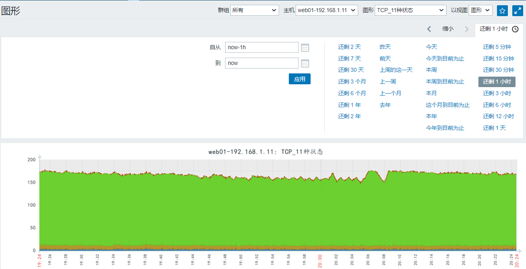Go to previous time period arrow
This screenshot has width=526, height=269.
429,29
